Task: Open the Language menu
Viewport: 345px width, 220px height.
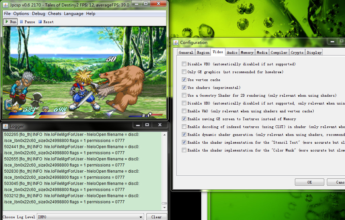Action: [74, 14]
